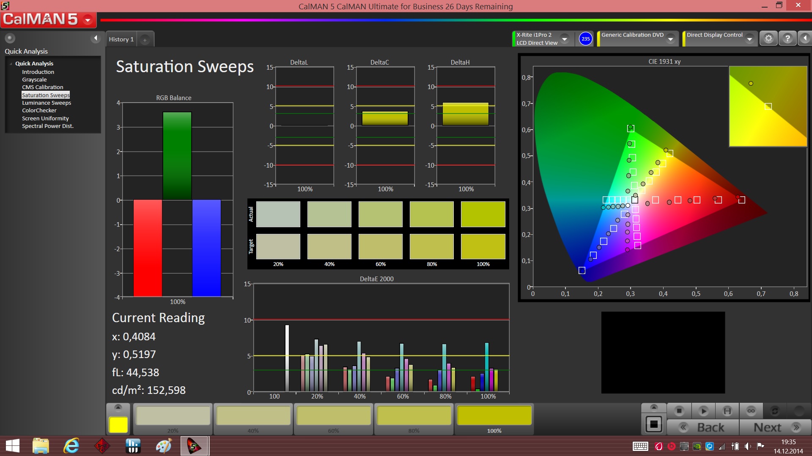Image resolution: width=812 pixels, height=456 pixels.
Task: Click the stop measurement icon
Action: pyautogui.click(x=679, y=410)
